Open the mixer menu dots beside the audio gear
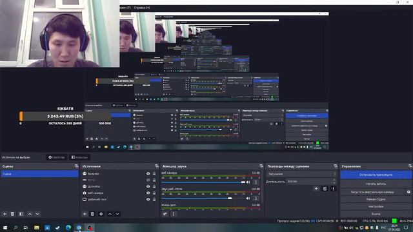Viewport: 413px width, 232px height. coord(174,214)
